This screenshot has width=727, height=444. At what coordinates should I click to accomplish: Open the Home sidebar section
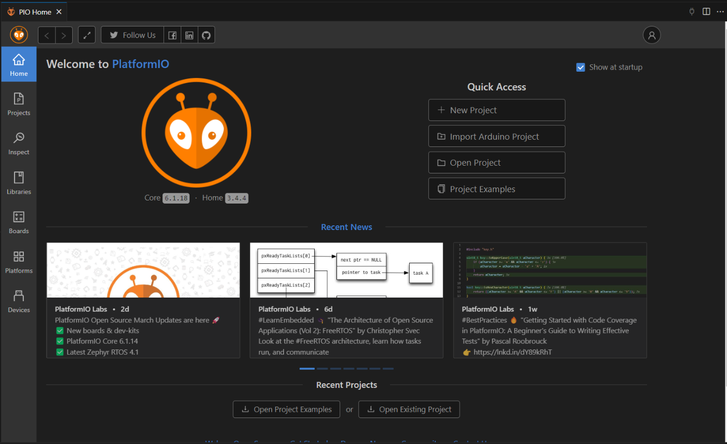[x=19, y=64]
